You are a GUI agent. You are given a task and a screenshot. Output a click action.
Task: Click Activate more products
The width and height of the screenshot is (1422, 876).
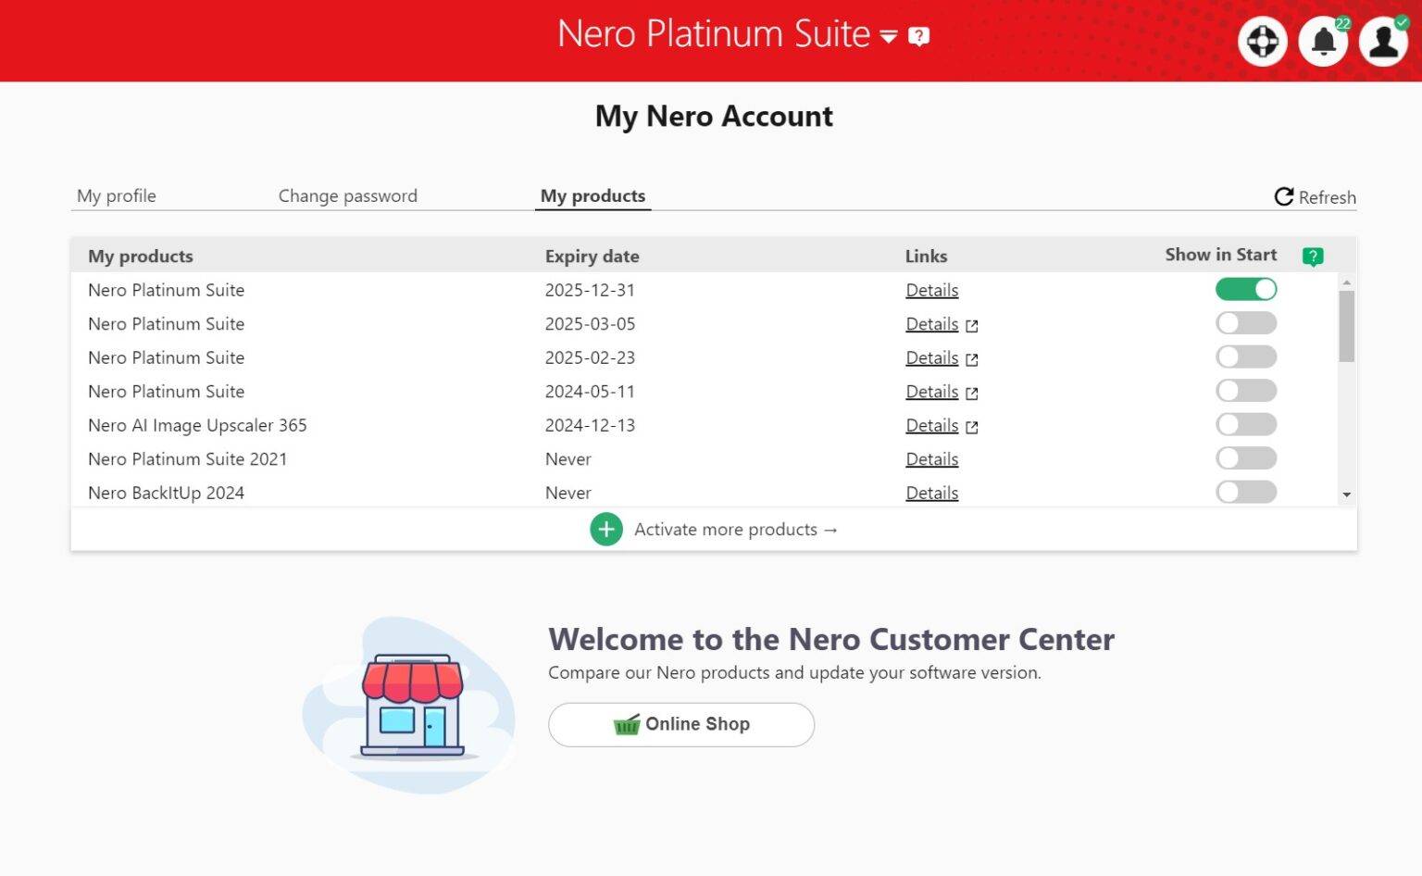pos(734,529)
